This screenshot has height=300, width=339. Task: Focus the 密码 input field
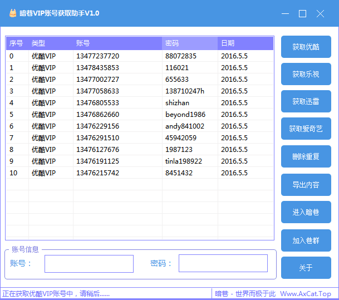223,263
